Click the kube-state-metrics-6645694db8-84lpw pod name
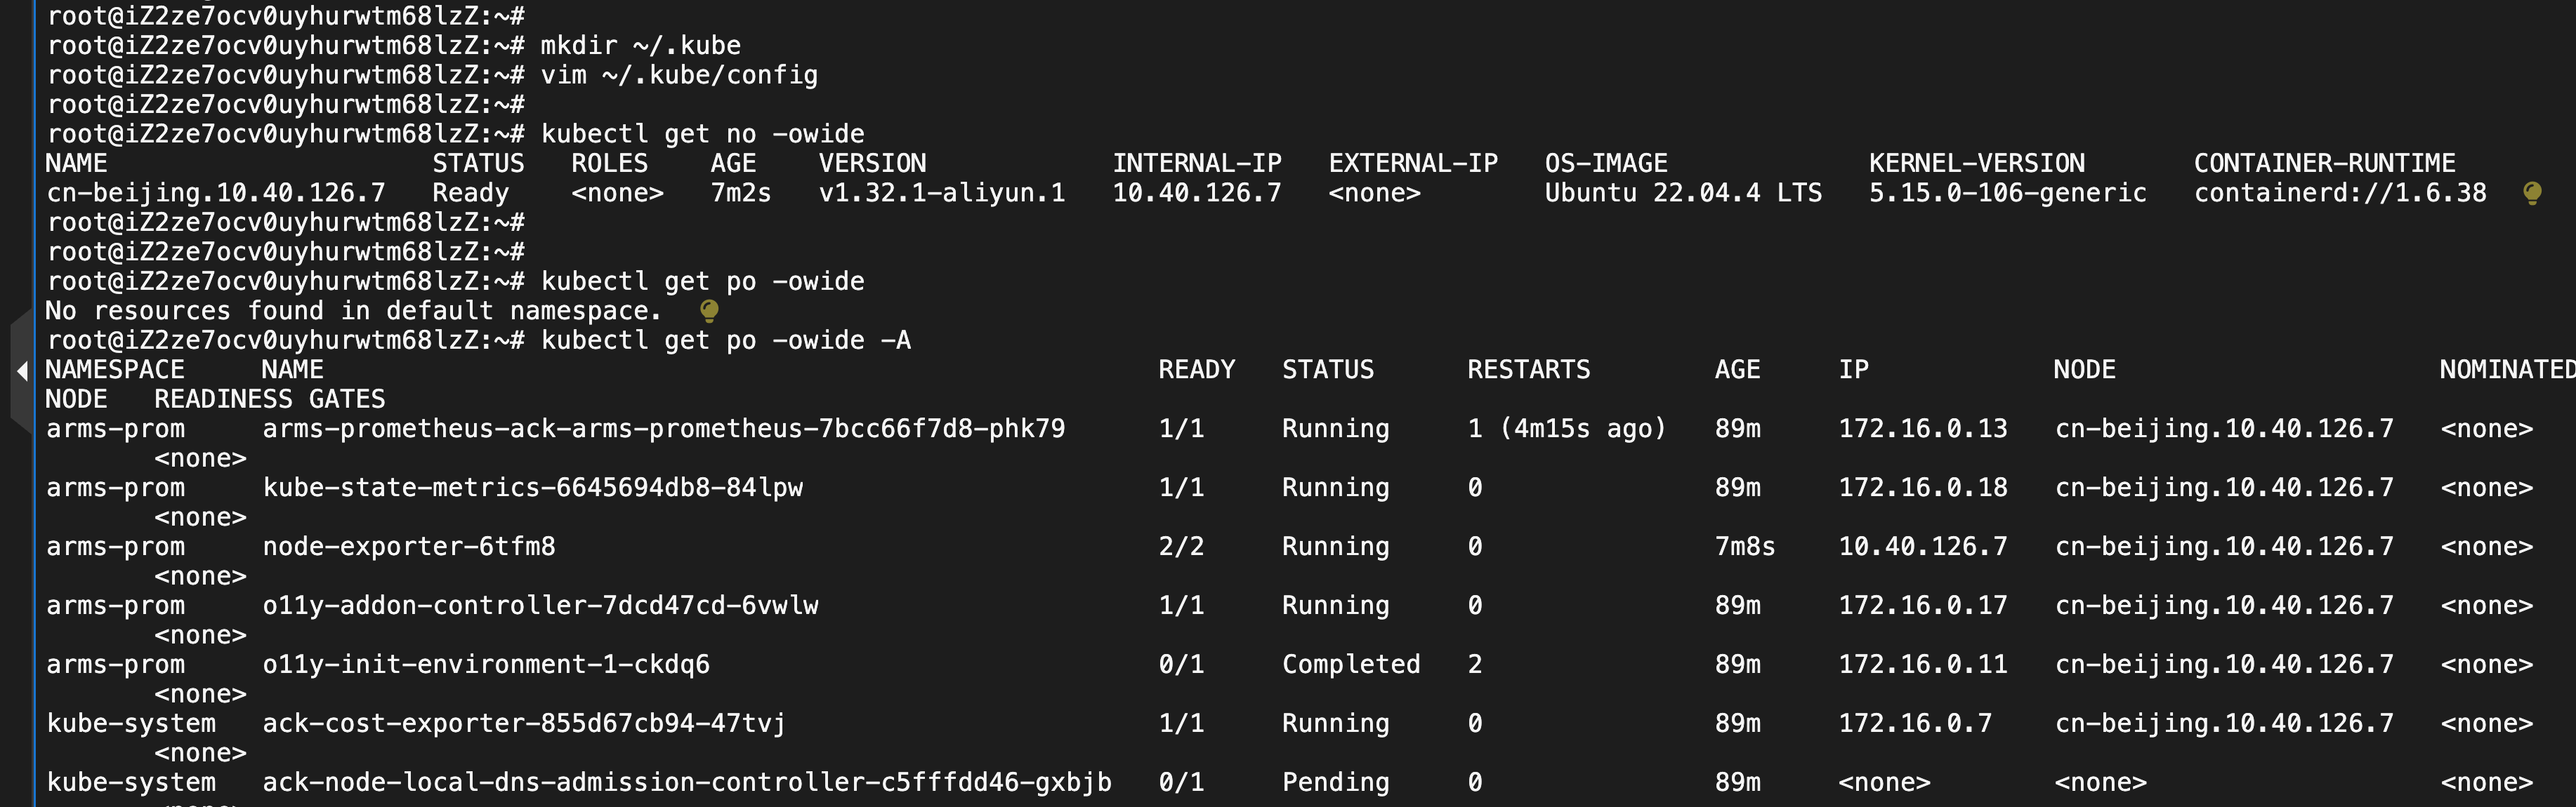The image size is (2576, 807). (532, 488)
